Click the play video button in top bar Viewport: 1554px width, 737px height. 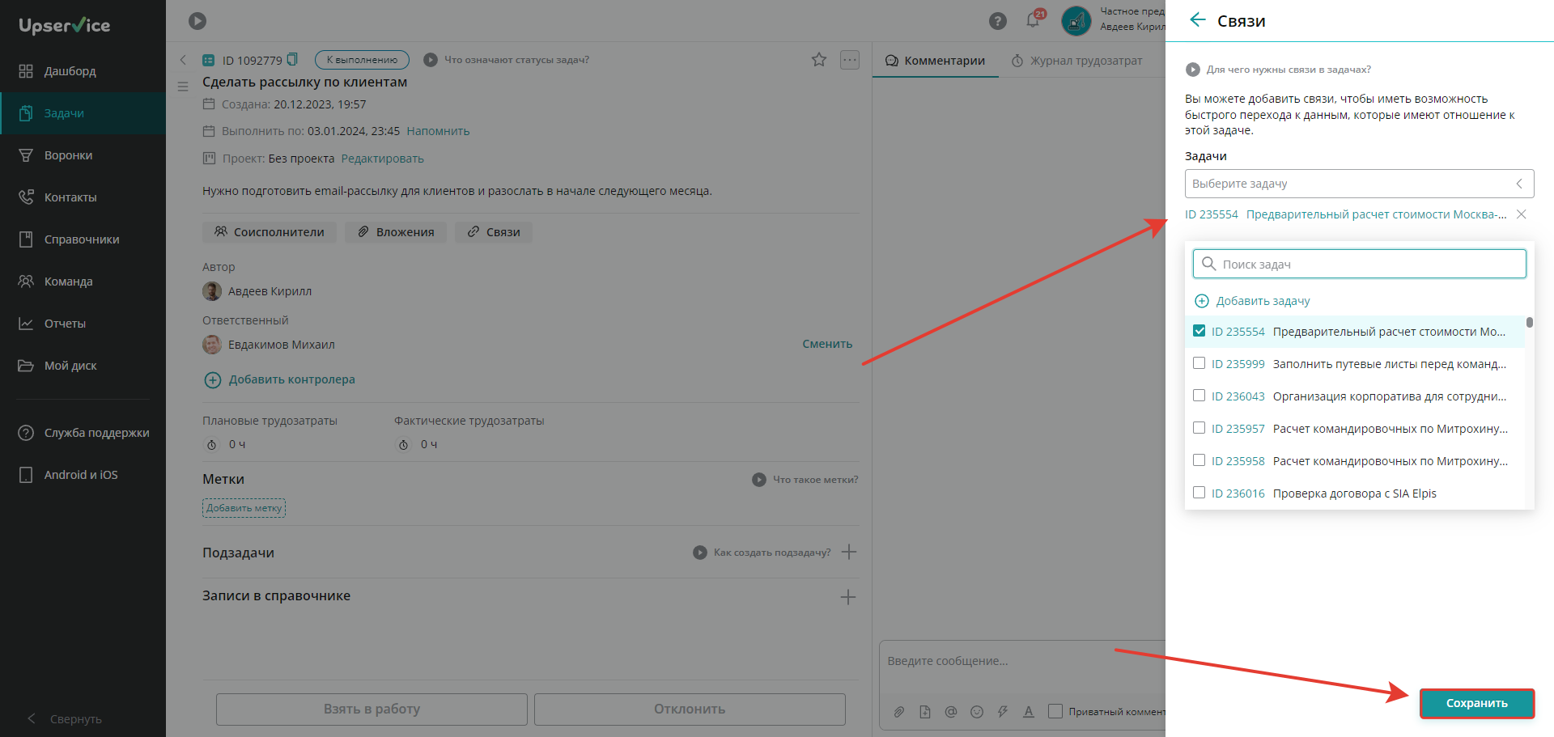197,21
